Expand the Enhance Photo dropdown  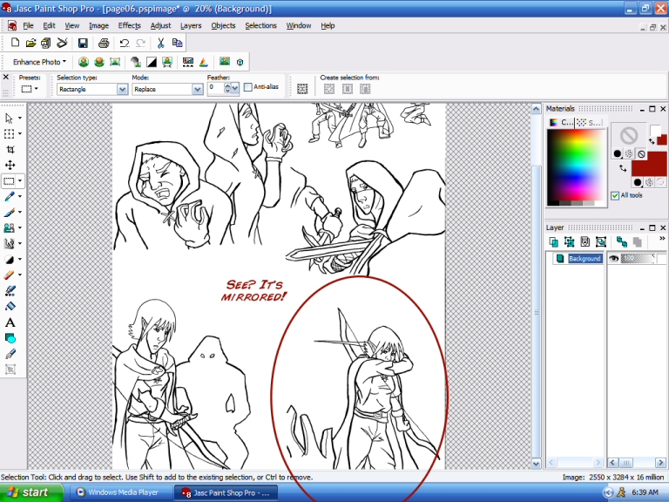pyautogui.click(x=40, y=62)
